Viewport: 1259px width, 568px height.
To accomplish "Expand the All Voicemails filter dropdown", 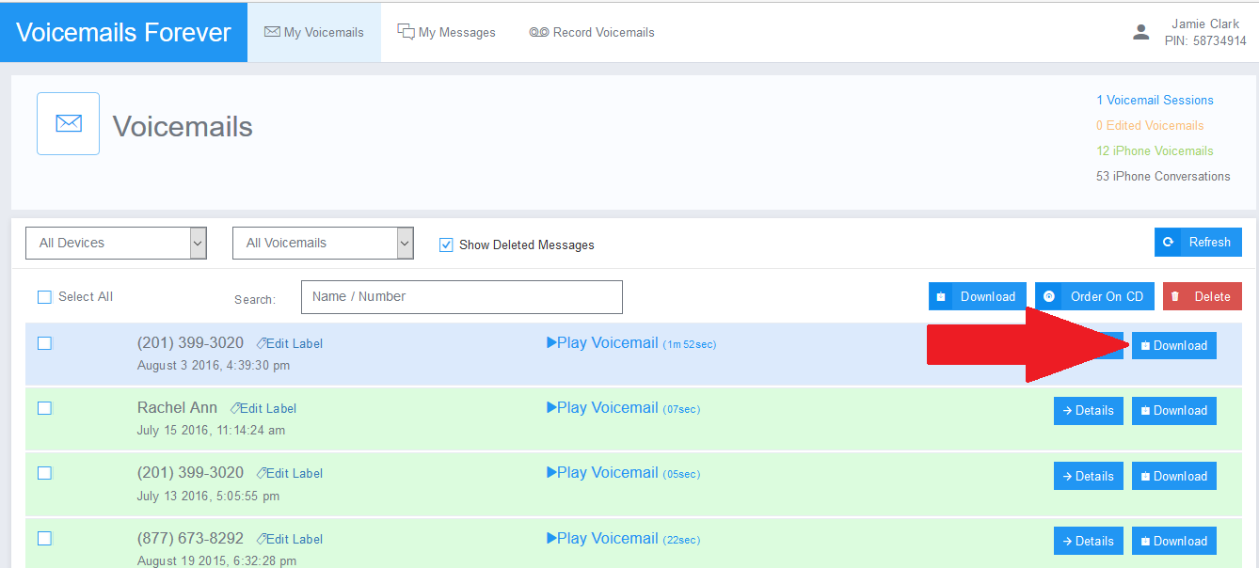I will point(322,243).
